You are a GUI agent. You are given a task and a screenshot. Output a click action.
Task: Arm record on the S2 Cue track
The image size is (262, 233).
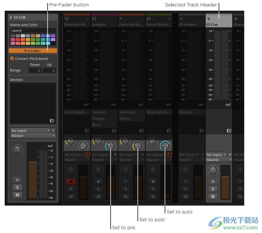[213, 182]
